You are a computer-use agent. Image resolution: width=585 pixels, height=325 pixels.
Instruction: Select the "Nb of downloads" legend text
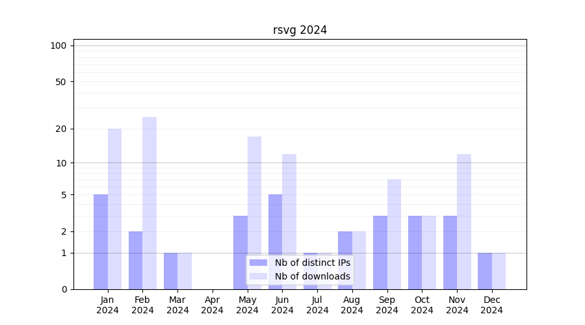coord(312,276)
